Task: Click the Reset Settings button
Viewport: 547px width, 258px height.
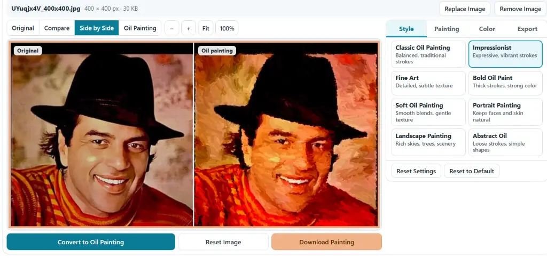Action: tap(416, 171)
